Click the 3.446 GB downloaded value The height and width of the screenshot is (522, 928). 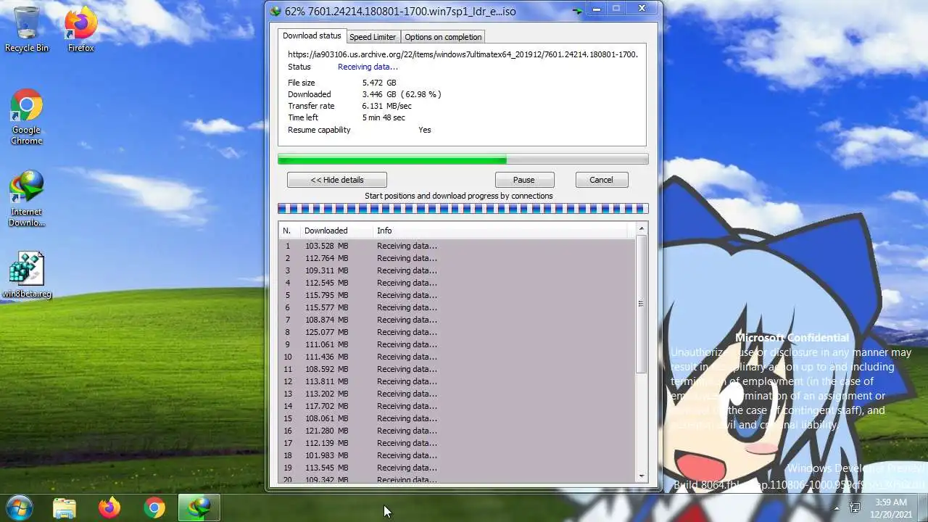(402, 94)
